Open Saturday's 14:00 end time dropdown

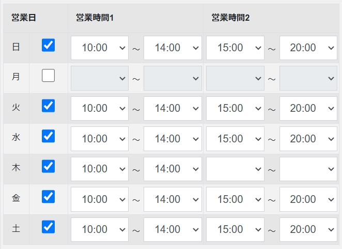coord(173,229)
